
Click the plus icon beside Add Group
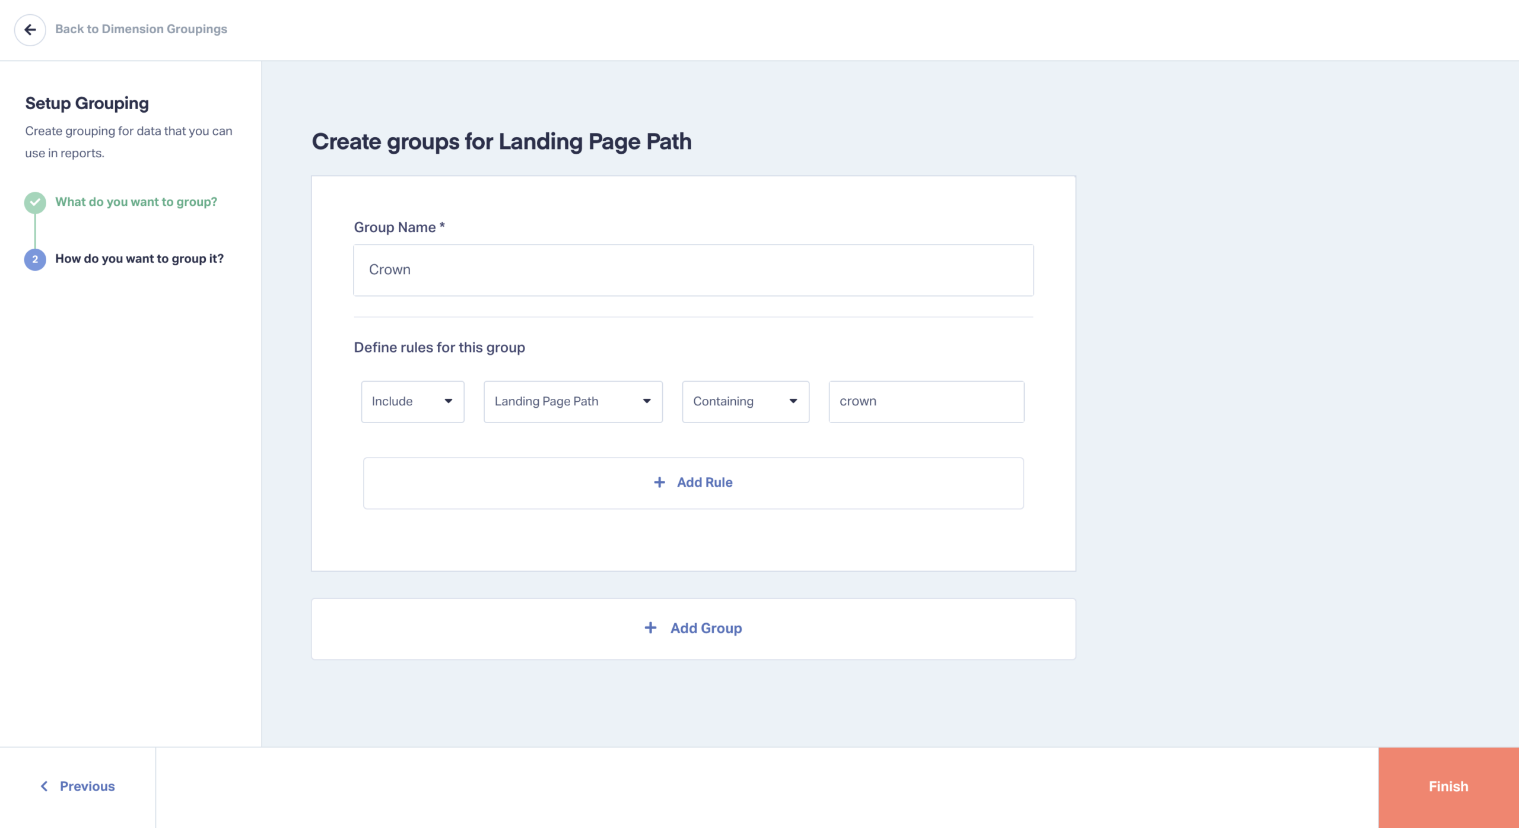point(650,628)
